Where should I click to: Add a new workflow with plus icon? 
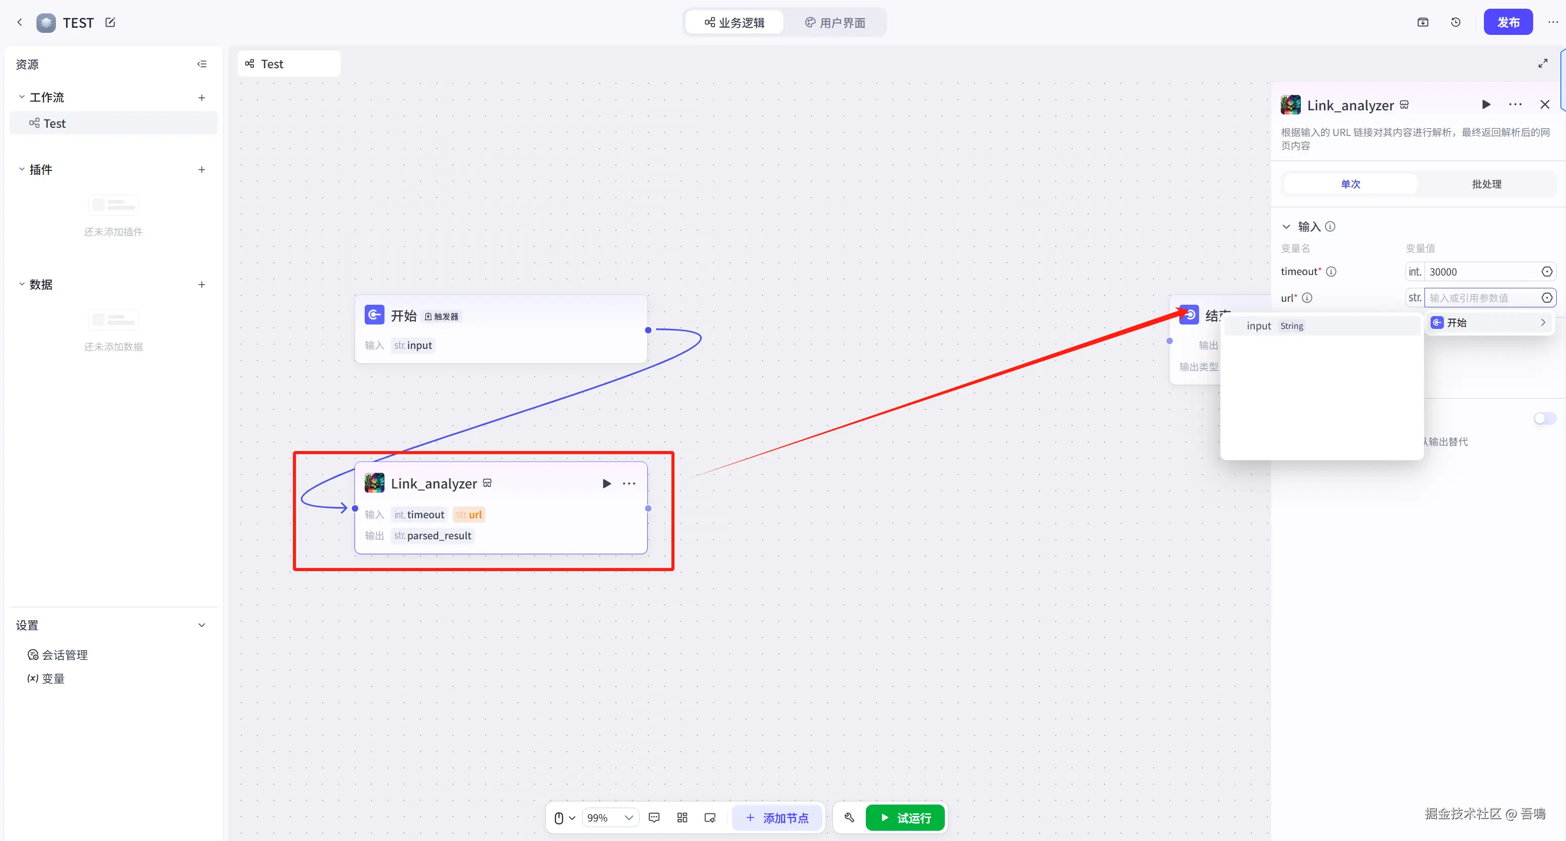pos(202,97)
